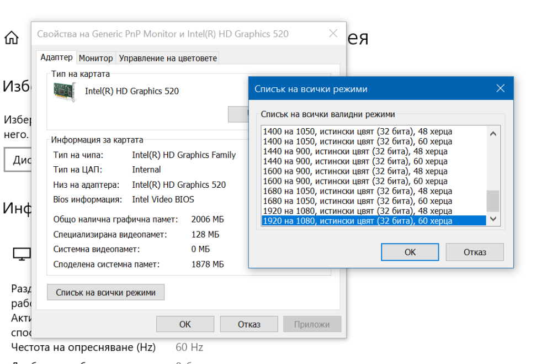Viewport: 552px width, 364px height.
Task: Click the 1878 МБ shared memory value
Action: point(208,264)
